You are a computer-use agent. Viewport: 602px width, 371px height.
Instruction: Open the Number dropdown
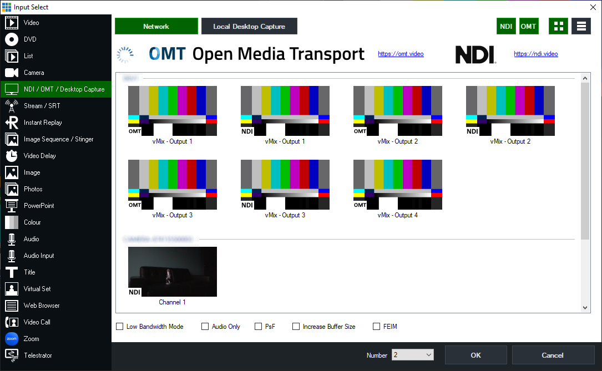[412, 355]
